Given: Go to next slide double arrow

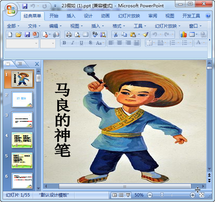Looking at the screenshot, I should point(210,181).
